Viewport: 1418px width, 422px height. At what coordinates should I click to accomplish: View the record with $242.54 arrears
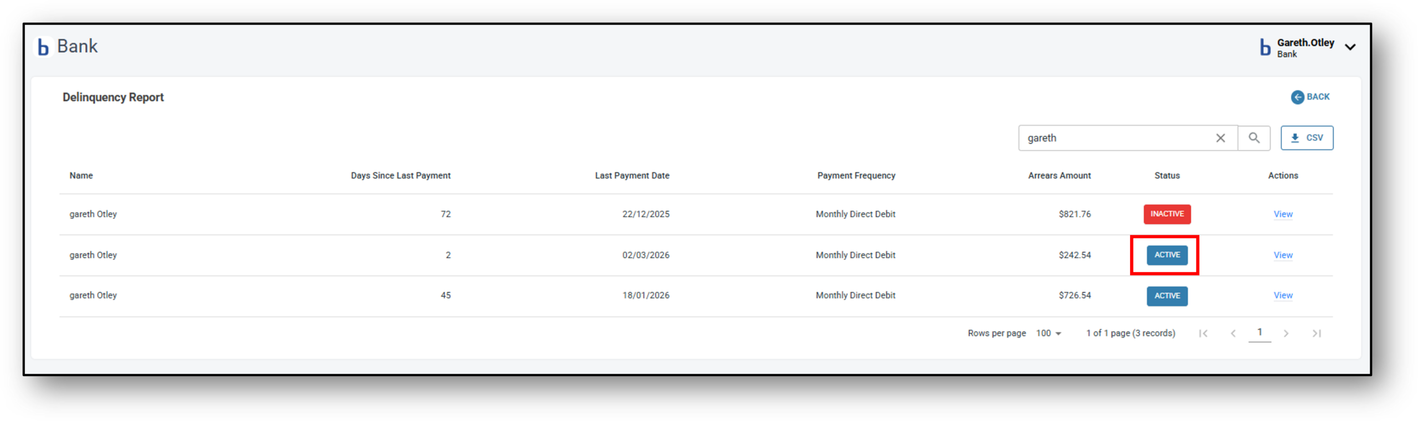1283,255
